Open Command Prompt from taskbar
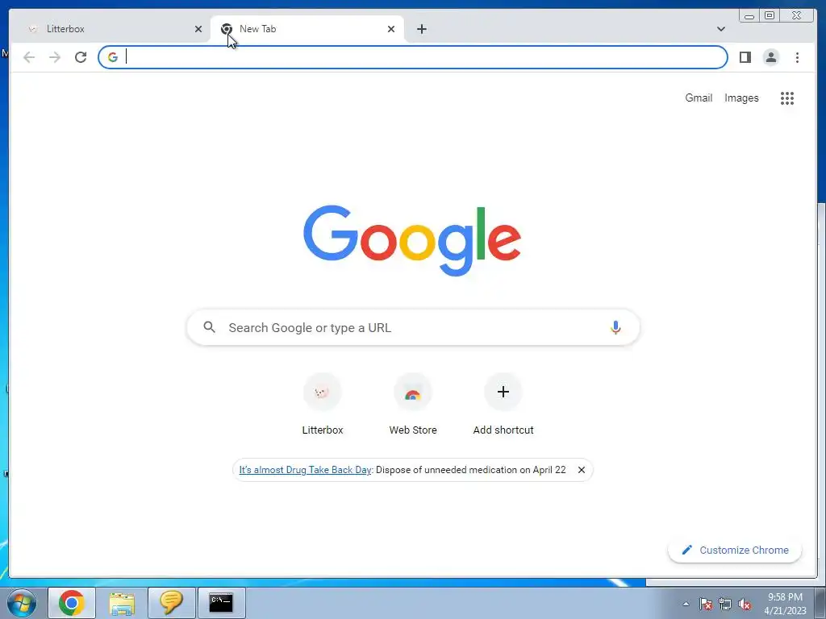The image size is (826, 619). pyautogui.click(x=221, y=603)
